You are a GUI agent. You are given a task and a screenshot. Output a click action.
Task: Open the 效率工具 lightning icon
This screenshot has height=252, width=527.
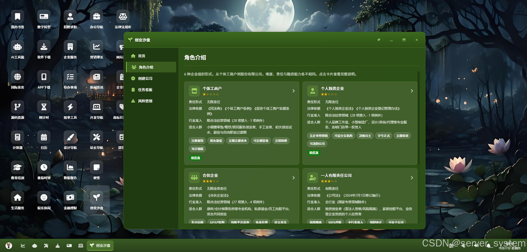[70, 110]
